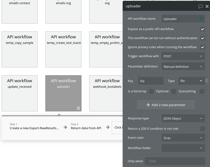Viewport: 210px width, 167px height.
Task: Select the emails org workflow card
Action: [x=63, y=12]
